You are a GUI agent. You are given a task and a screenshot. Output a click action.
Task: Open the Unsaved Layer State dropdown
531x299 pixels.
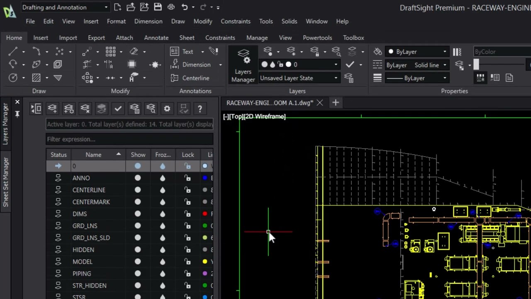click(x=299, y=78)
